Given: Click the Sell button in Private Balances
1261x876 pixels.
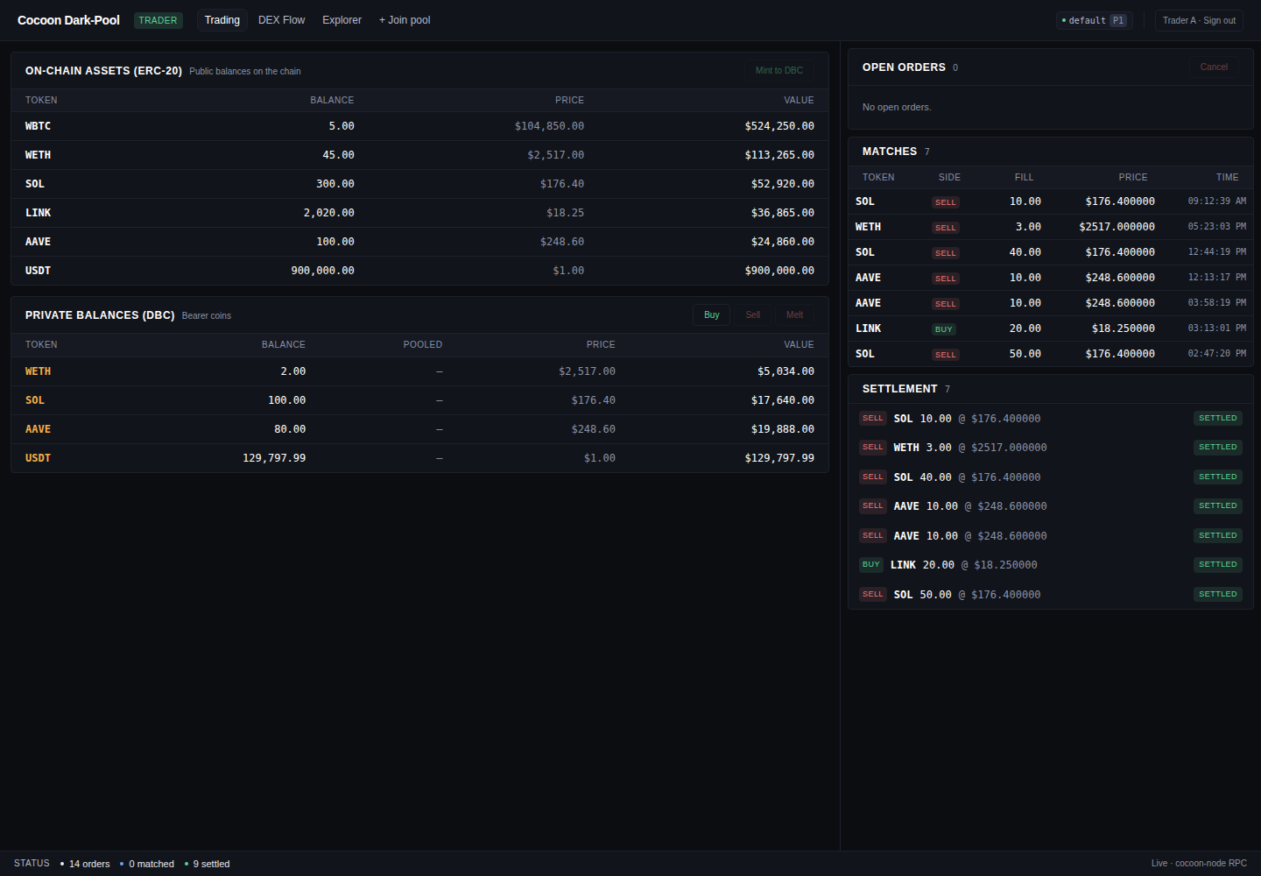Looking at the screenshot, I should click(x=752, y=314).
